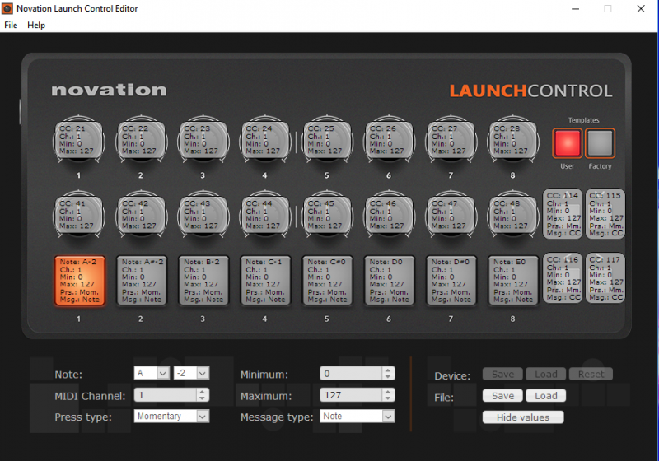The width and height of the screenshot is (659, 461).
Task: Click the Minimum value stepper arrows
Action: coord(388,373)
